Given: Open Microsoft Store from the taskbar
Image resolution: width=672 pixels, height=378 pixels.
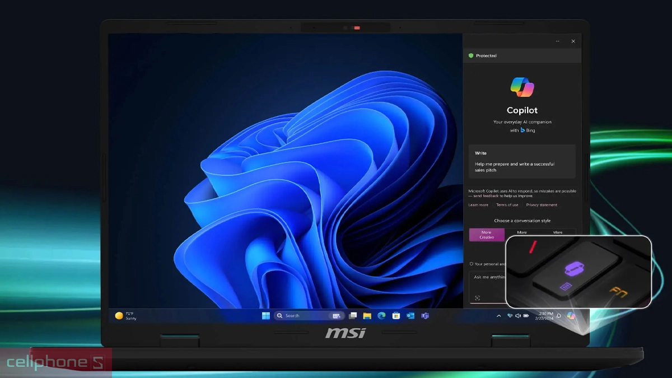Looking at the screenshot, I should coord(396,316).
